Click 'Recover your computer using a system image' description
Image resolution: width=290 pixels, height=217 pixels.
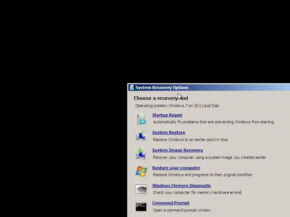point(210,157)
